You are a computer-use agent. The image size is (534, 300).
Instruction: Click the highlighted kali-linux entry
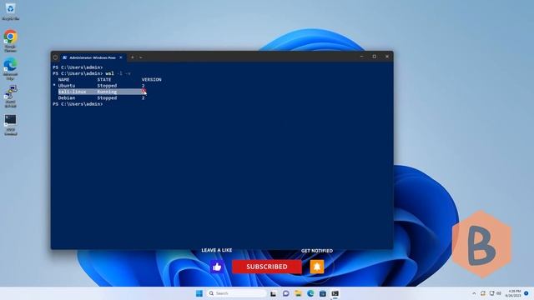tap(73, 92)
